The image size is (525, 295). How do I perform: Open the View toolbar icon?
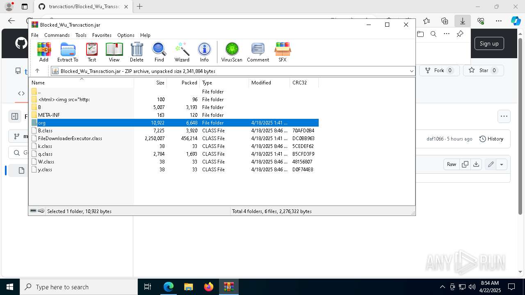pos(114,52)
